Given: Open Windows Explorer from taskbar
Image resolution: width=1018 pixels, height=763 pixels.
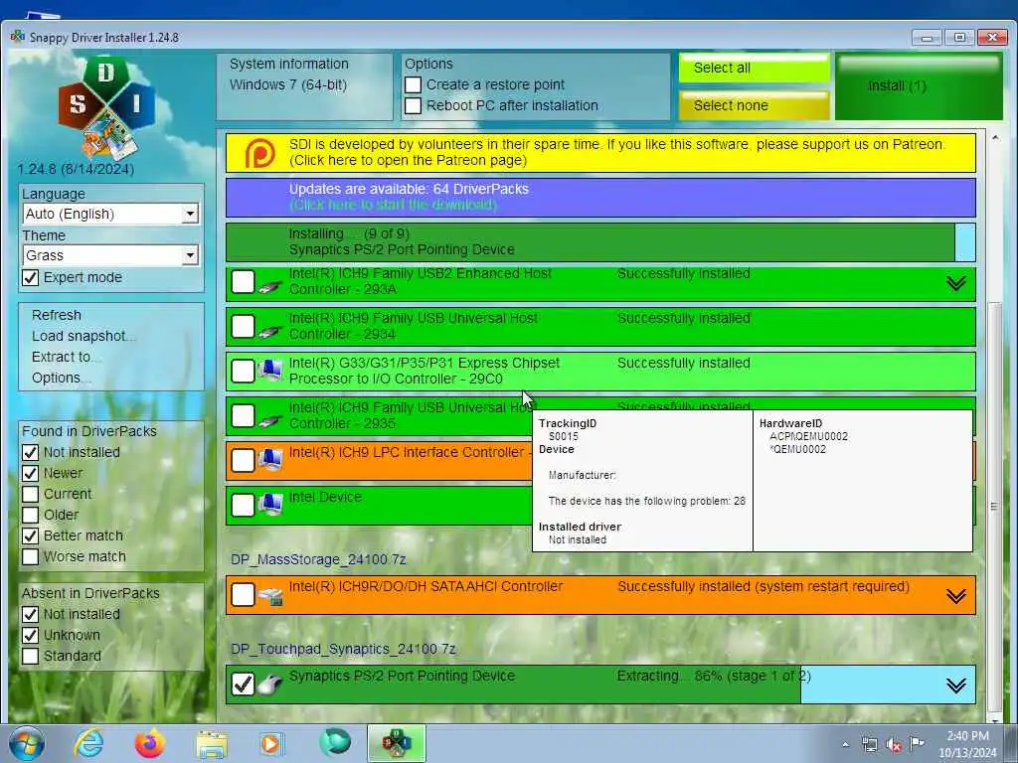Looking at the screenshot, I should click(x=211, y=744).
